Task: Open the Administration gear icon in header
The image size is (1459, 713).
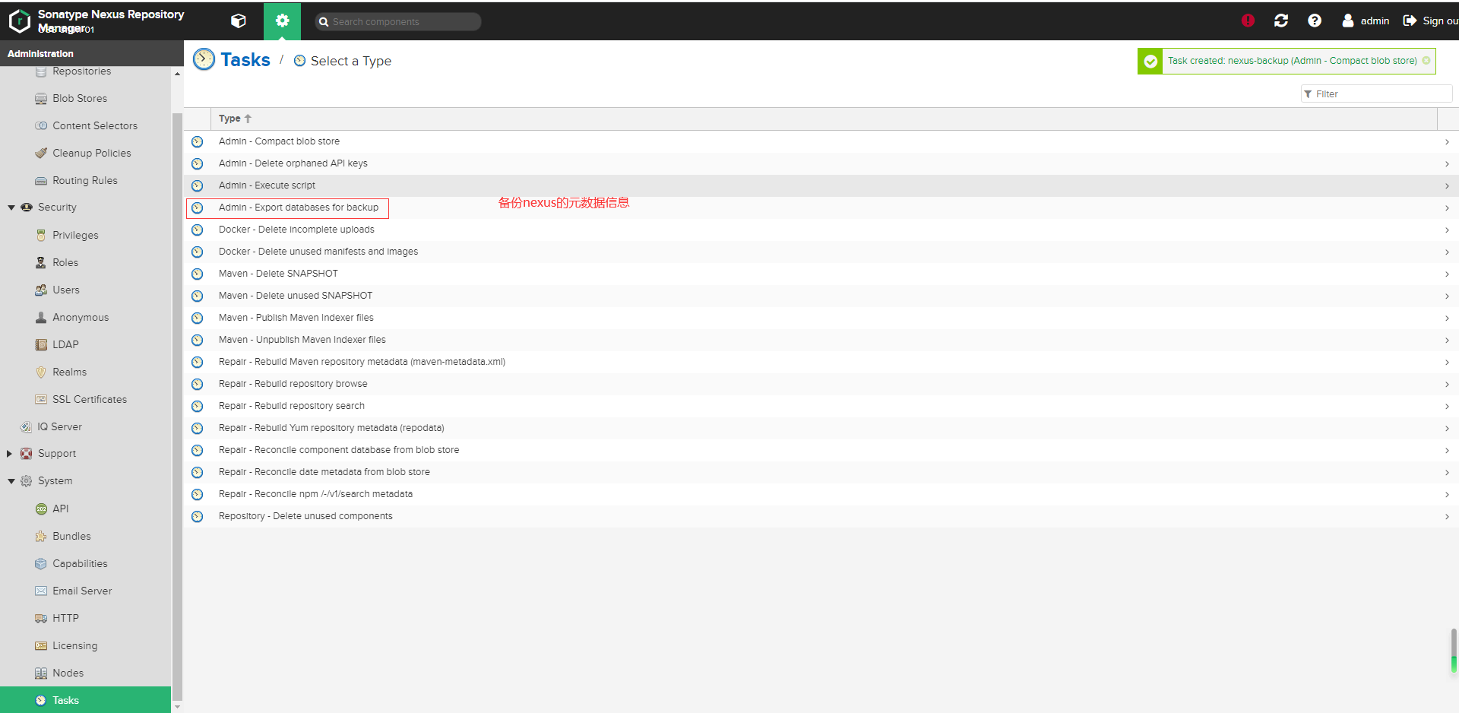Action: pos(282,21)
